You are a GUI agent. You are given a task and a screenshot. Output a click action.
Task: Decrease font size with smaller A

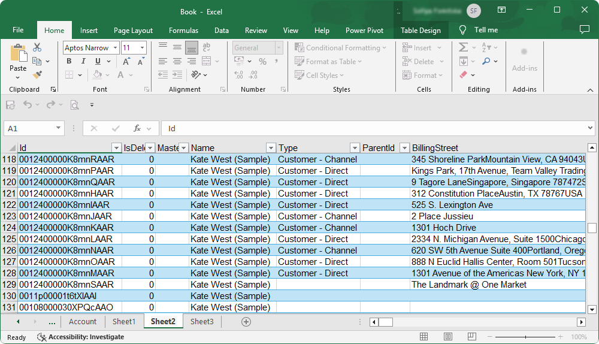[x=141, y=61]
